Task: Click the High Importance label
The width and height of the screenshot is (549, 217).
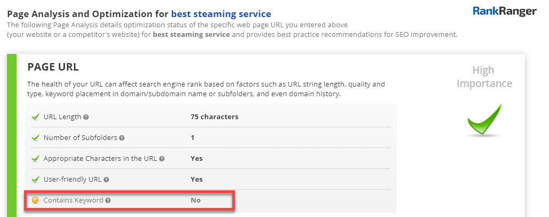Action: click(484, 77)
